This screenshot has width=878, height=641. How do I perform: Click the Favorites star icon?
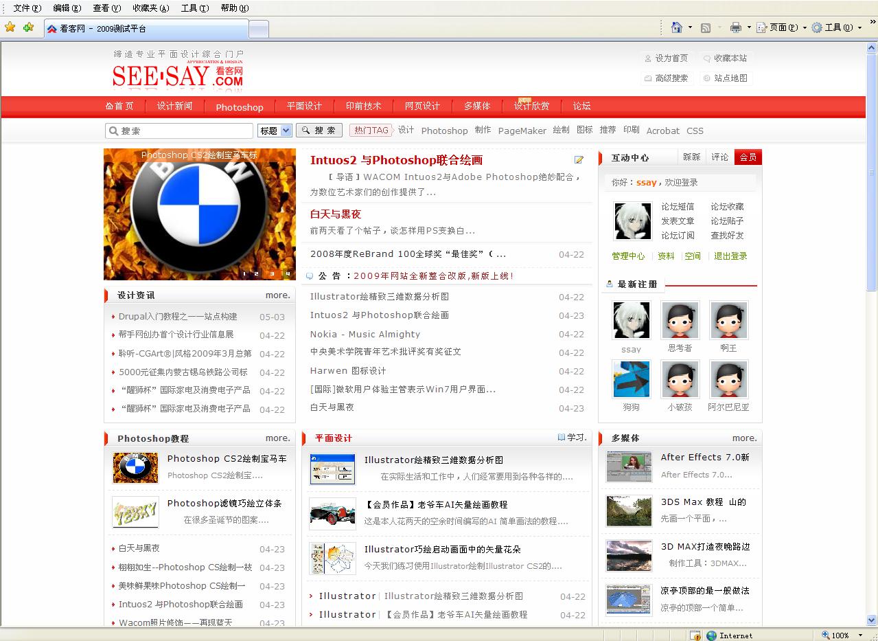point(10,27)
